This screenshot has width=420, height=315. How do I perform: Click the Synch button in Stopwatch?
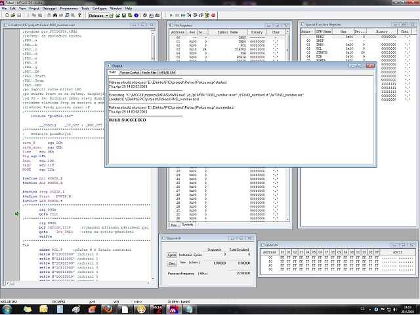(172, 255)
